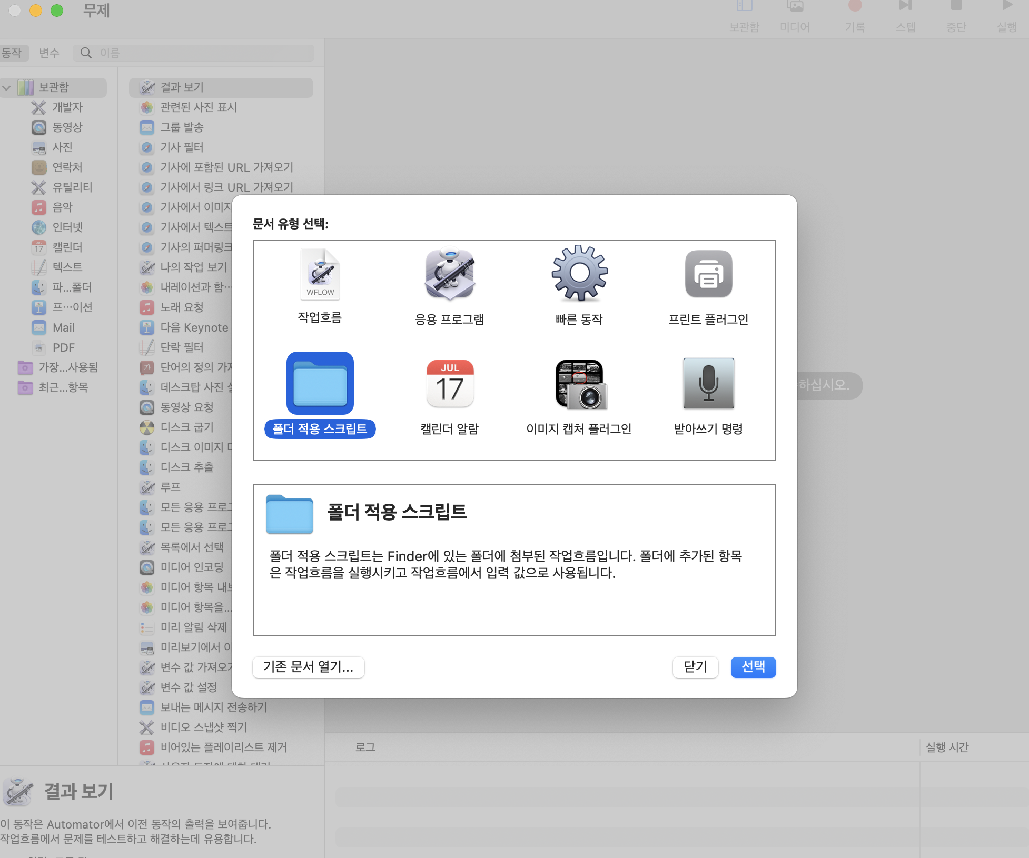Viewport: 1029px width, 858px height.
Task: Select the 관련된 사진 표시 action
Action: pyautogui.click(x=199, y=107)
